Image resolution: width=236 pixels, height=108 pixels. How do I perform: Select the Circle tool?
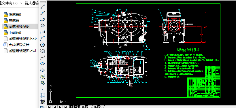pos(43,45)
